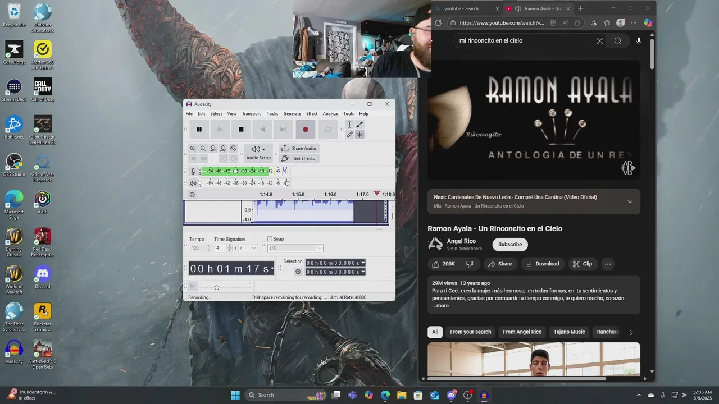Adjust the recording level slider knob
The height and width of the screenshot is (404, 719).
coord(235,171)
